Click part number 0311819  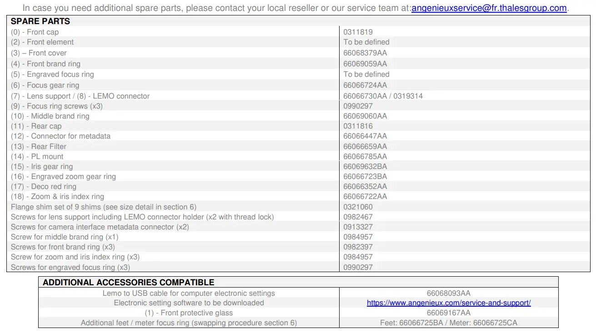pos(358,32)
